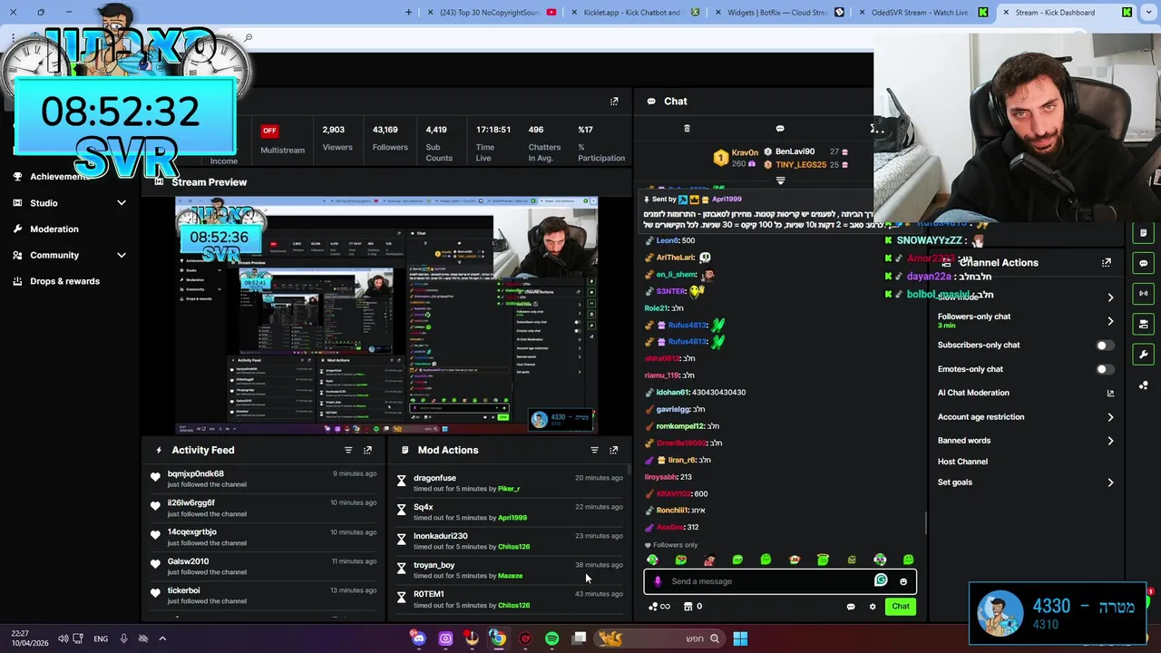Click the volume icon in system tray
This screenshot has height=653, width=1161.
(x=63, y=638)
